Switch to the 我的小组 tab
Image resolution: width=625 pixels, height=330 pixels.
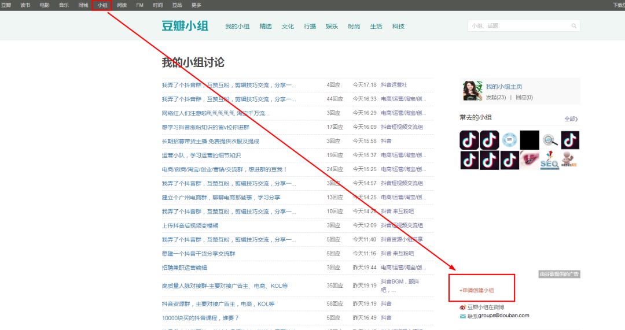pyautogui.click(x=237, y=26)
